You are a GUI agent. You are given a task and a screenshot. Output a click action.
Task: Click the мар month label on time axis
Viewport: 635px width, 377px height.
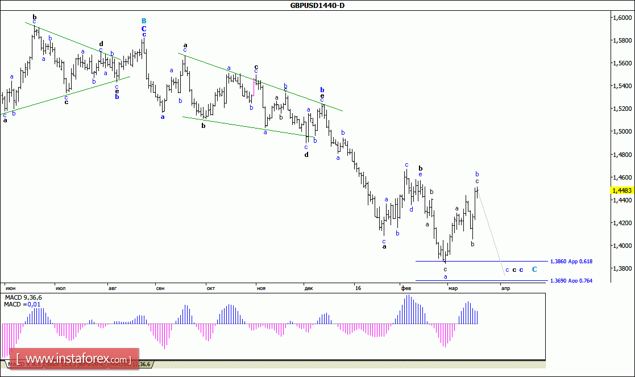point(453,288)
